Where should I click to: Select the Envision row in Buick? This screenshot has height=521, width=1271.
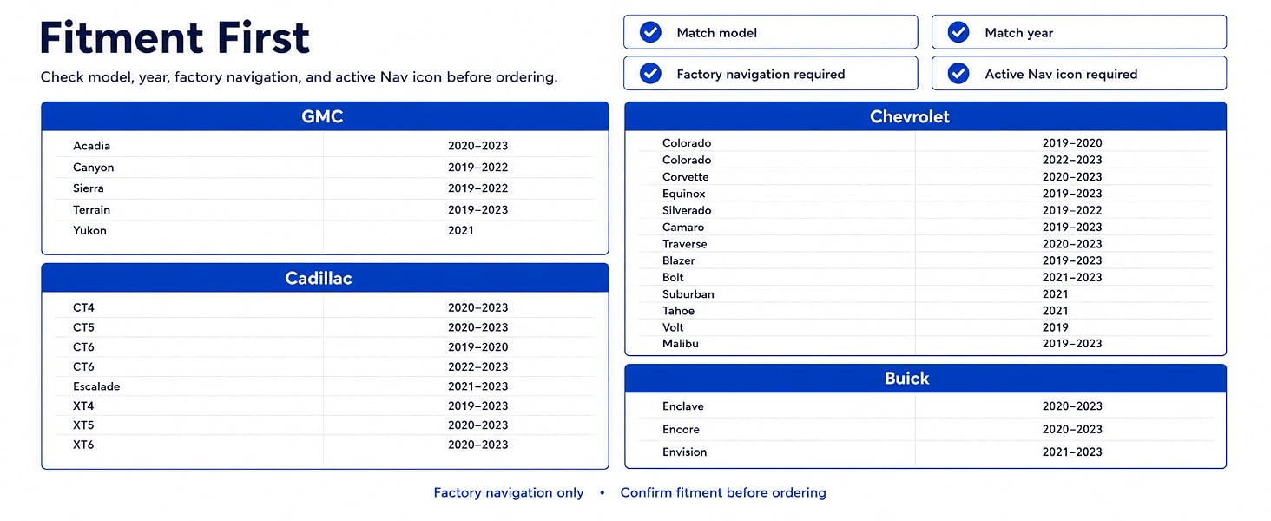(925, 452)
